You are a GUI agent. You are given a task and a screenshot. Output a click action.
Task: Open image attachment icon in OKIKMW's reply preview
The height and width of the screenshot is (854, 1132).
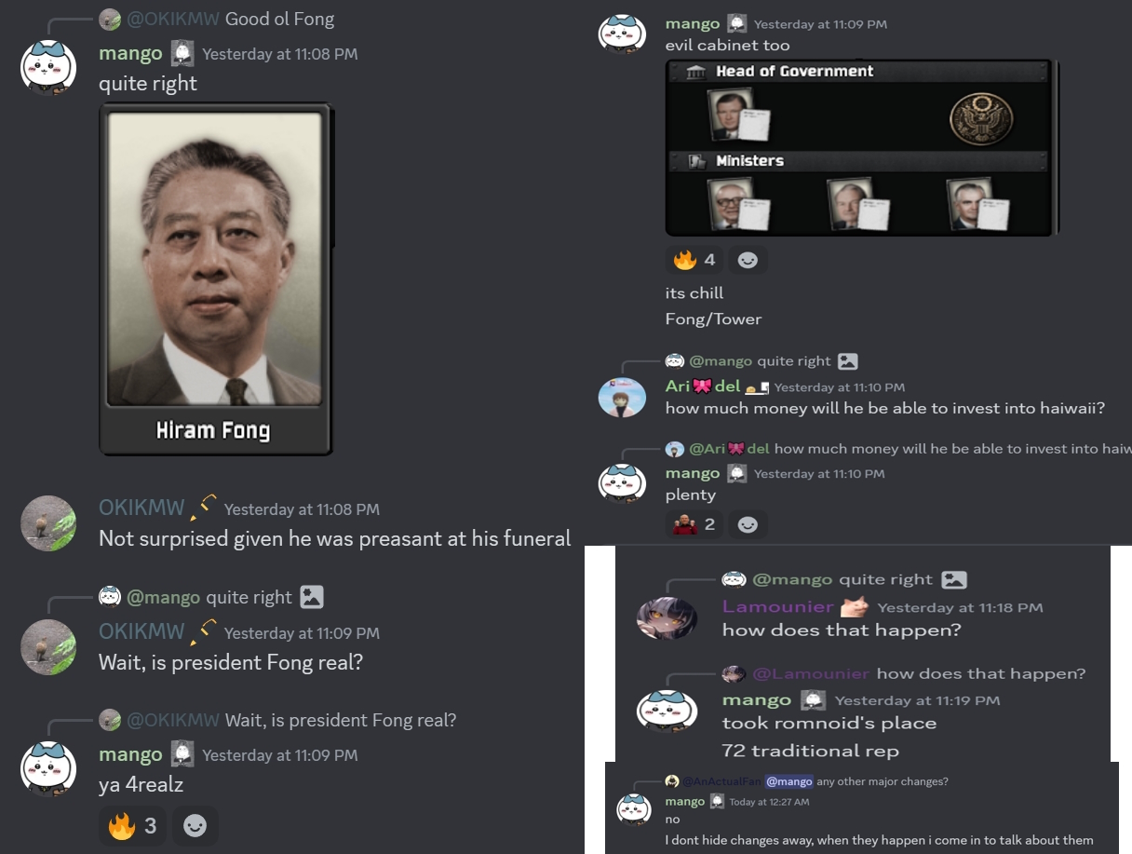[312, 597]
